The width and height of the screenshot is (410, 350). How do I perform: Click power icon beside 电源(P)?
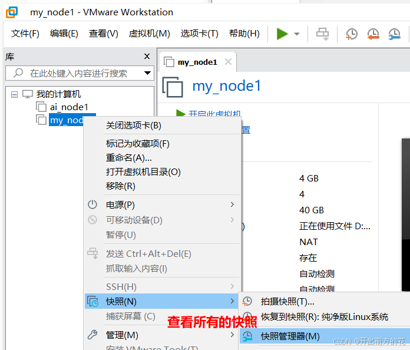click(x=92, y=204)
